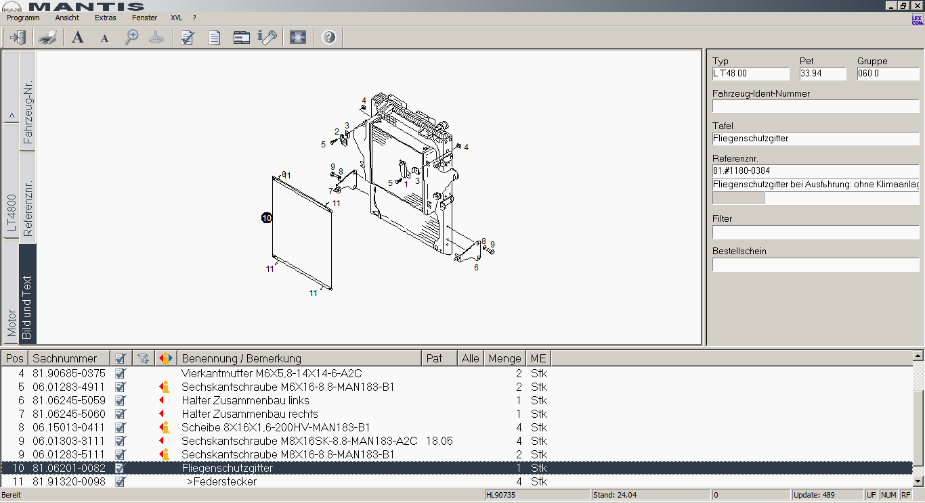Expand the sidebar with > tab
The image size is (925, 503).
click(12, 87)
